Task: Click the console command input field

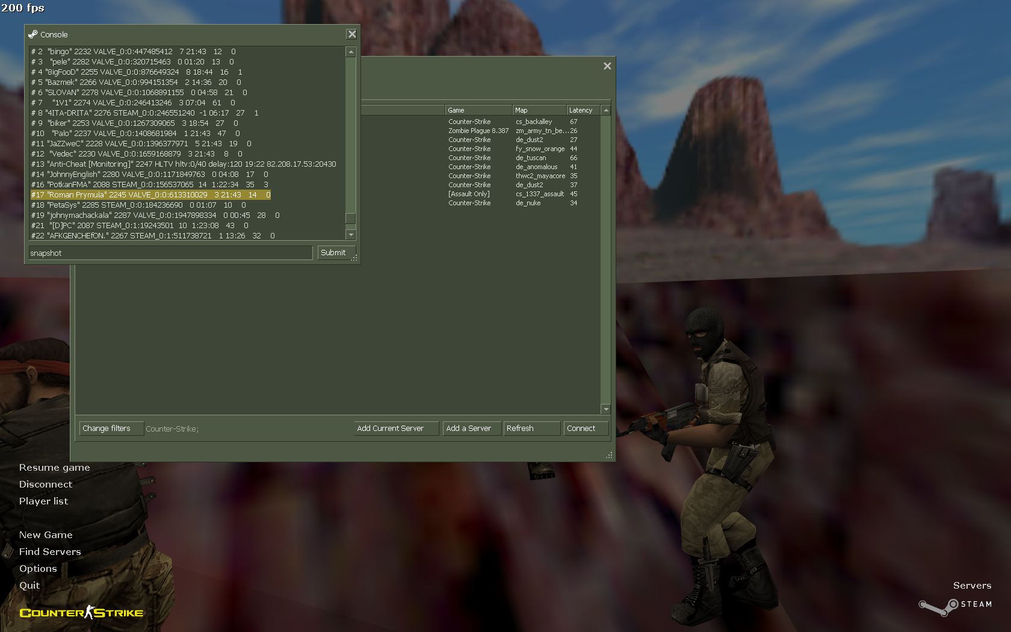Action: click(170, 253)
